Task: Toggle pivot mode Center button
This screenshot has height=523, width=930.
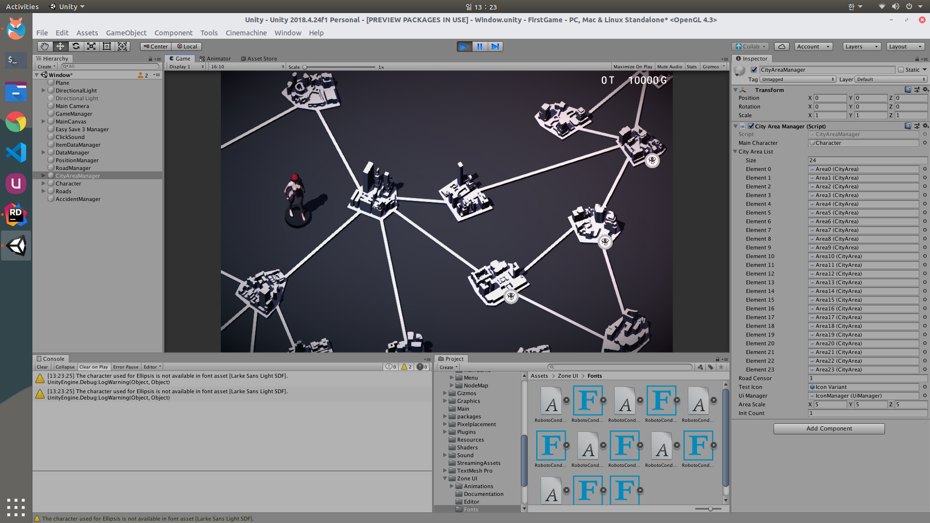Action: (155, 46)
